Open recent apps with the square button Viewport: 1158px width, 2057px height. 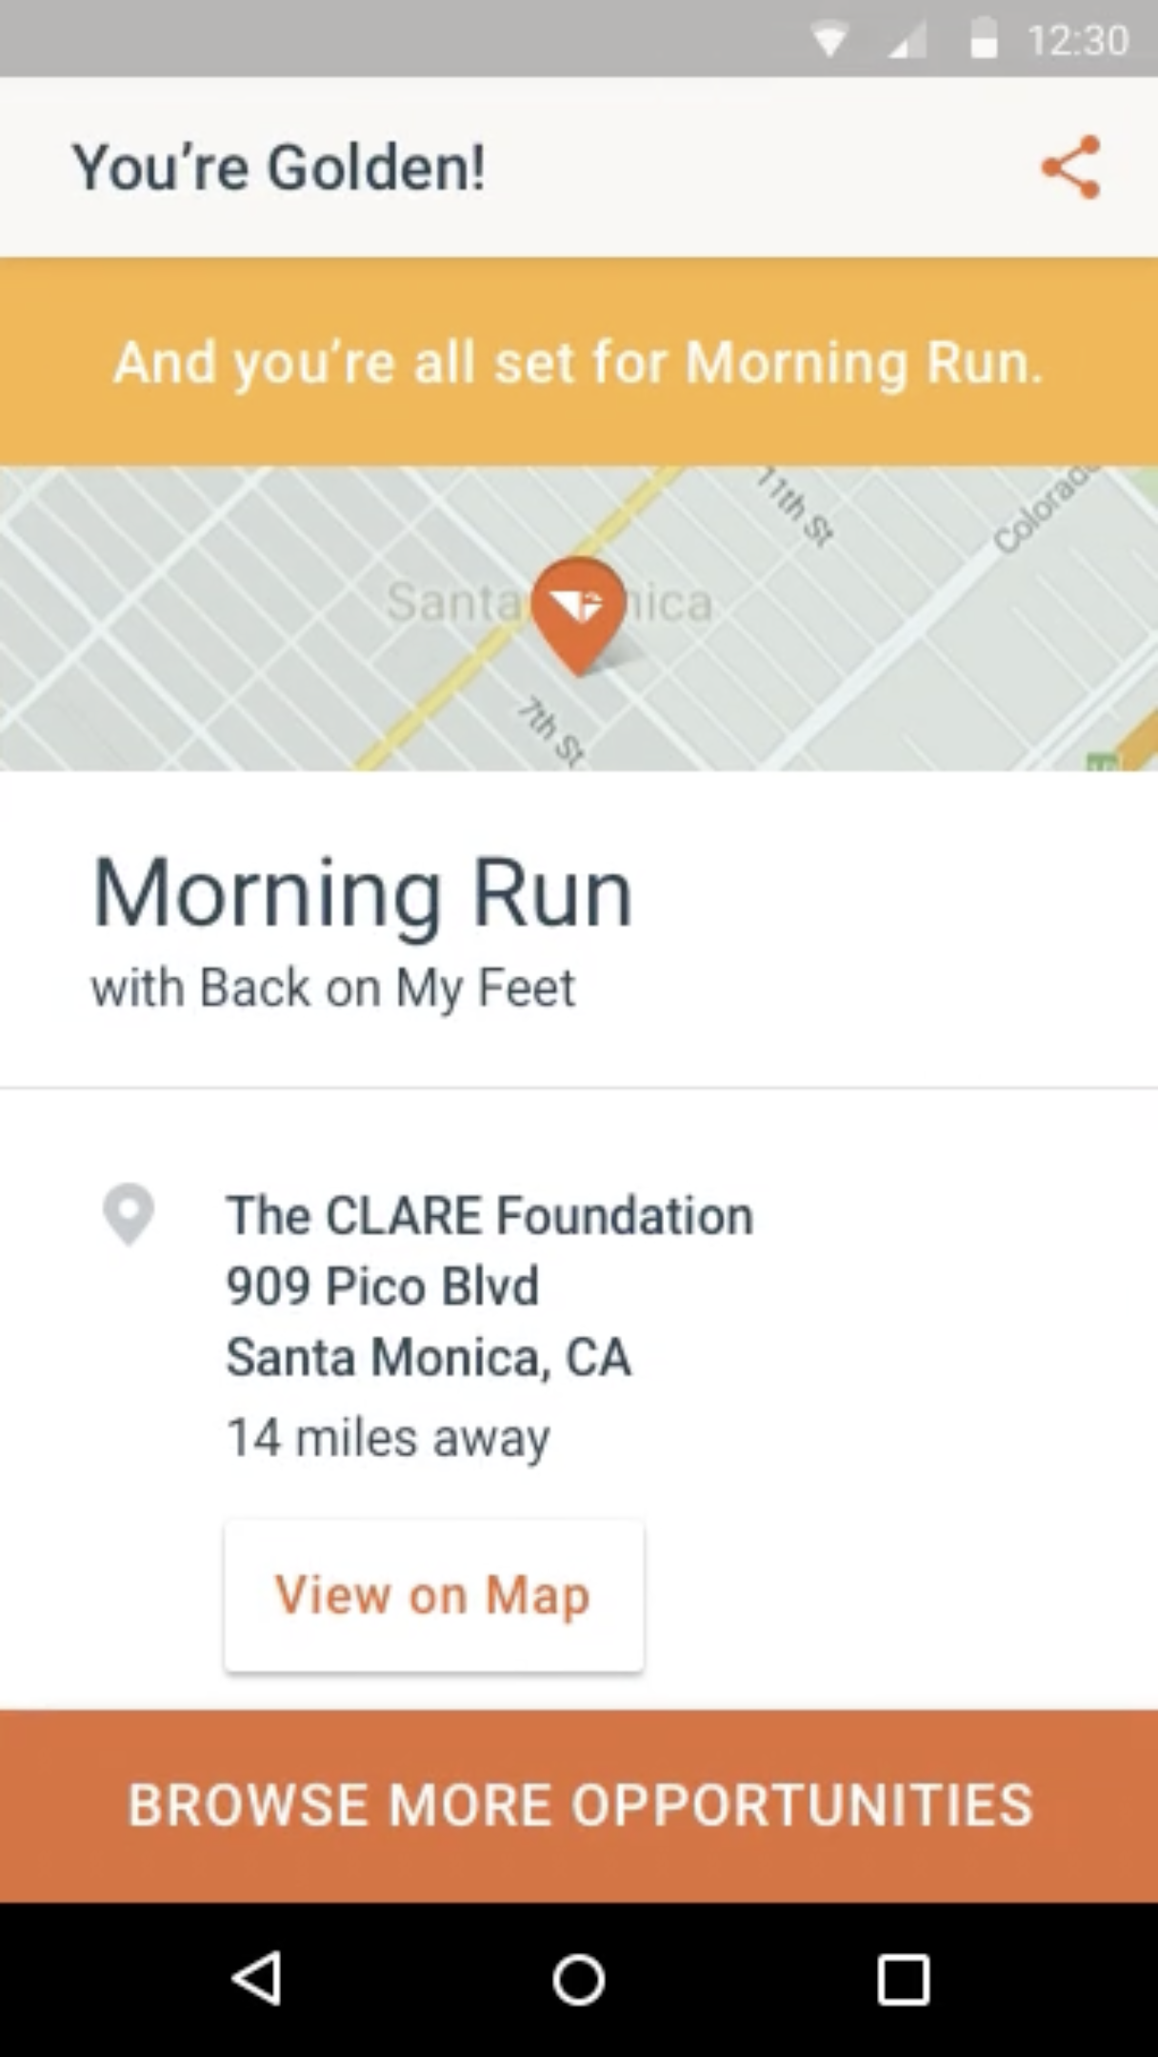(x=902, y=1980)
